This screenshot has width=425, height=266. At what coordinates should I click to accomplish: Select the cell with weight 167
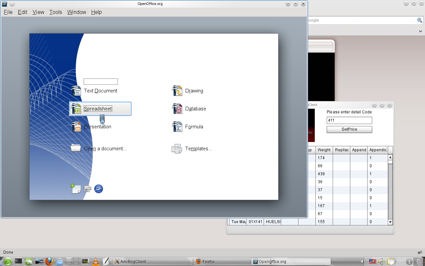pos(324,206)
